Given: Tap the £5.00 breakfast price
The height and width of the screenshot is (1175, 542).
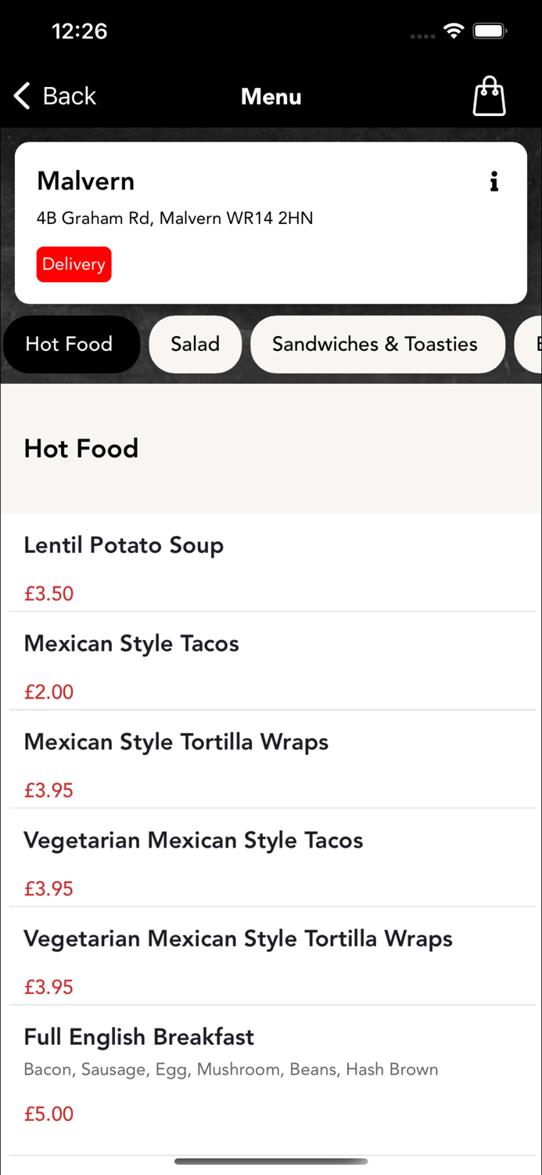Looking at the screenshot, I should [48, 1114].
